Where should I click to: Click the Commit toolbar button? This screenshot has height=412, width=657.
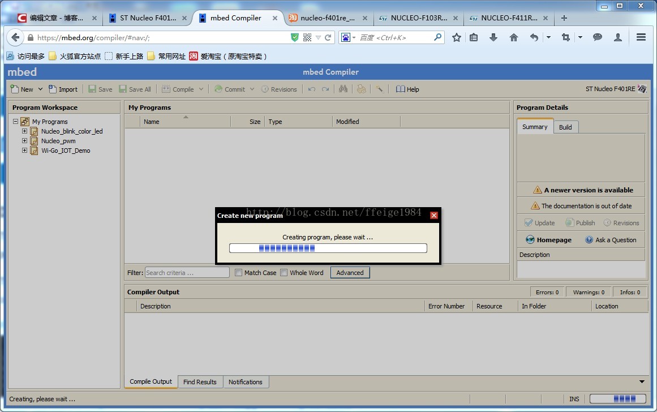pos(230,89)
